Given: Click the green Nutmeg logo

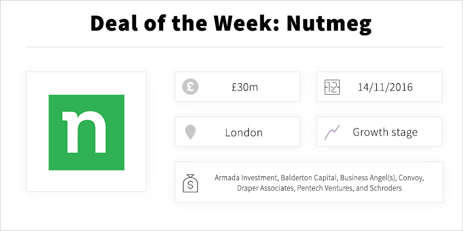Looking at the screenshot, I should pyautogui.click(x=86, y=132).
